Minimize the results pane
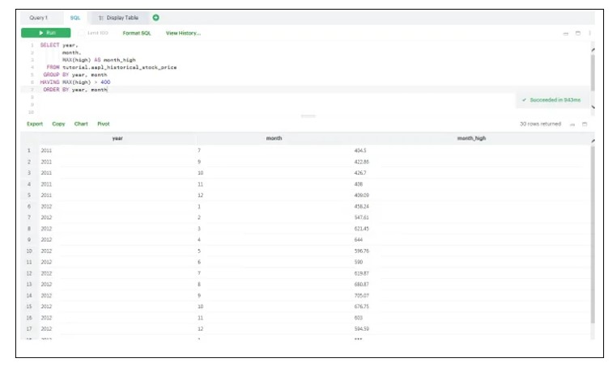 572,124
